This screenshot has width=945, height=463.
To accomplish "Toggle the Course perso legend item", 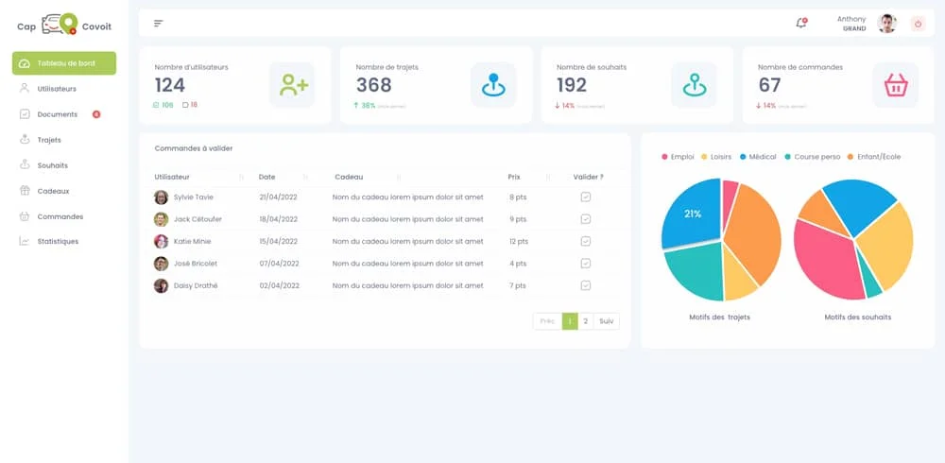I will [x=813, y=157].
